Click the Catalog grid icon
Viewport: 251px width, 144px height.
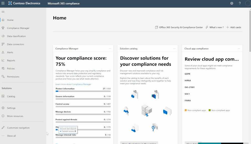click(x=3, y=96)
